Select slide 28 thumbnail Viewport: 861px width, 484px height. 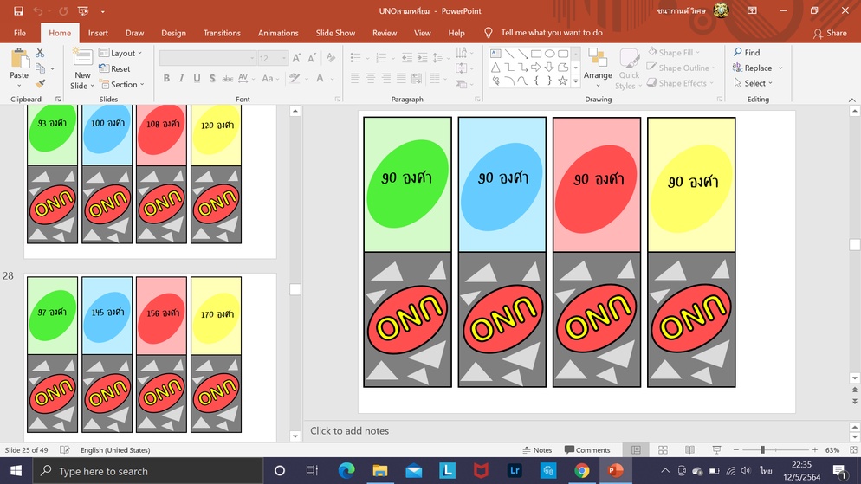150,357
